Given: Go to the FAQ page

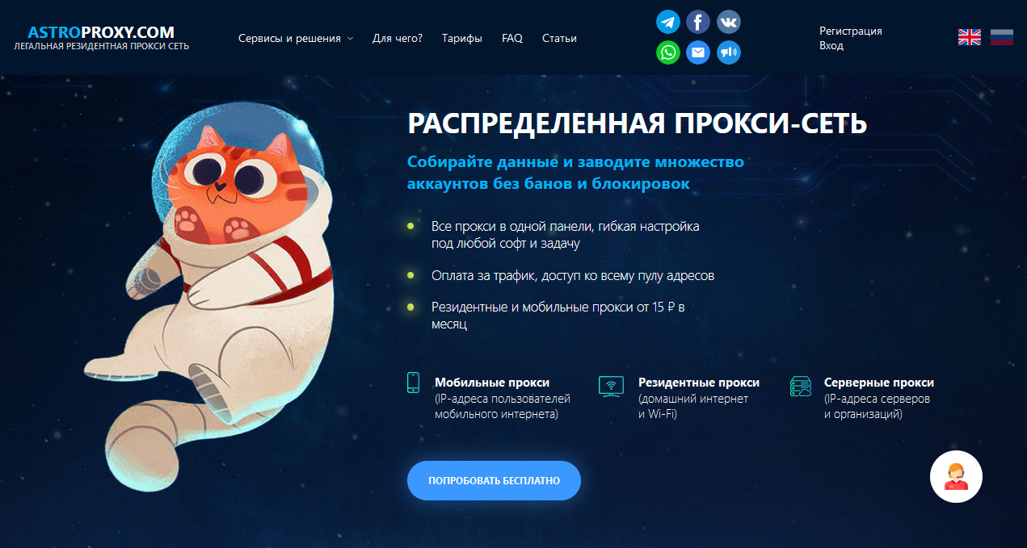Looking at the screenshot, I should (512, 38).
